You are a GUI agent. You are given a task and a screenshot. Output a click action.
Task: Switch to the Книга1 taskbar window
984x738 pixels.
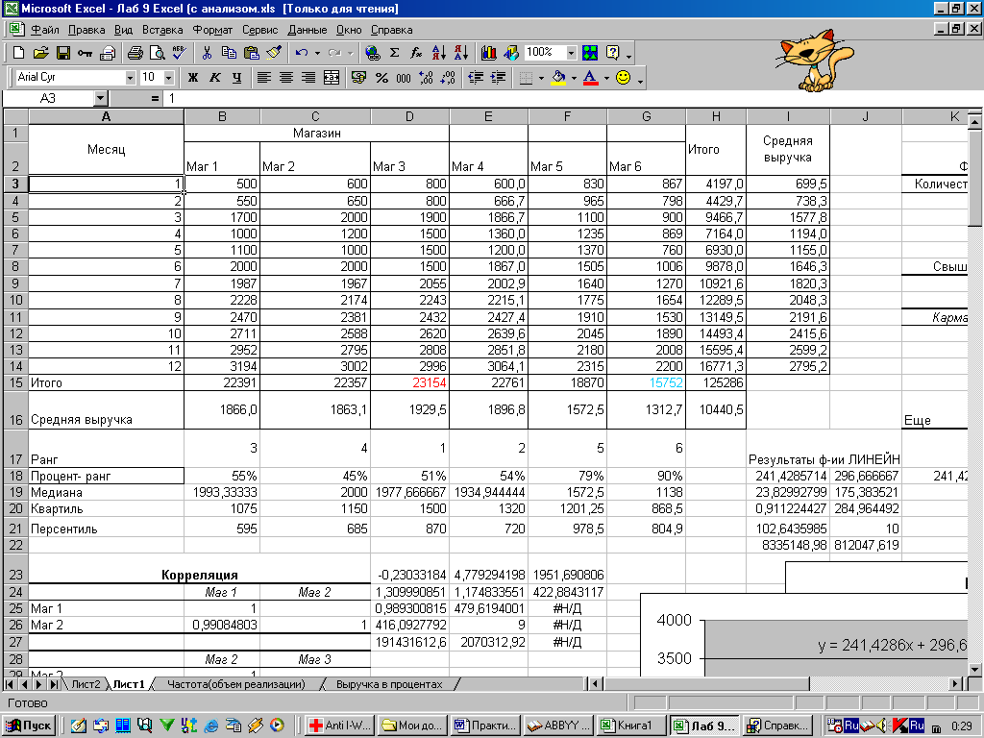[x=630, y=726]
